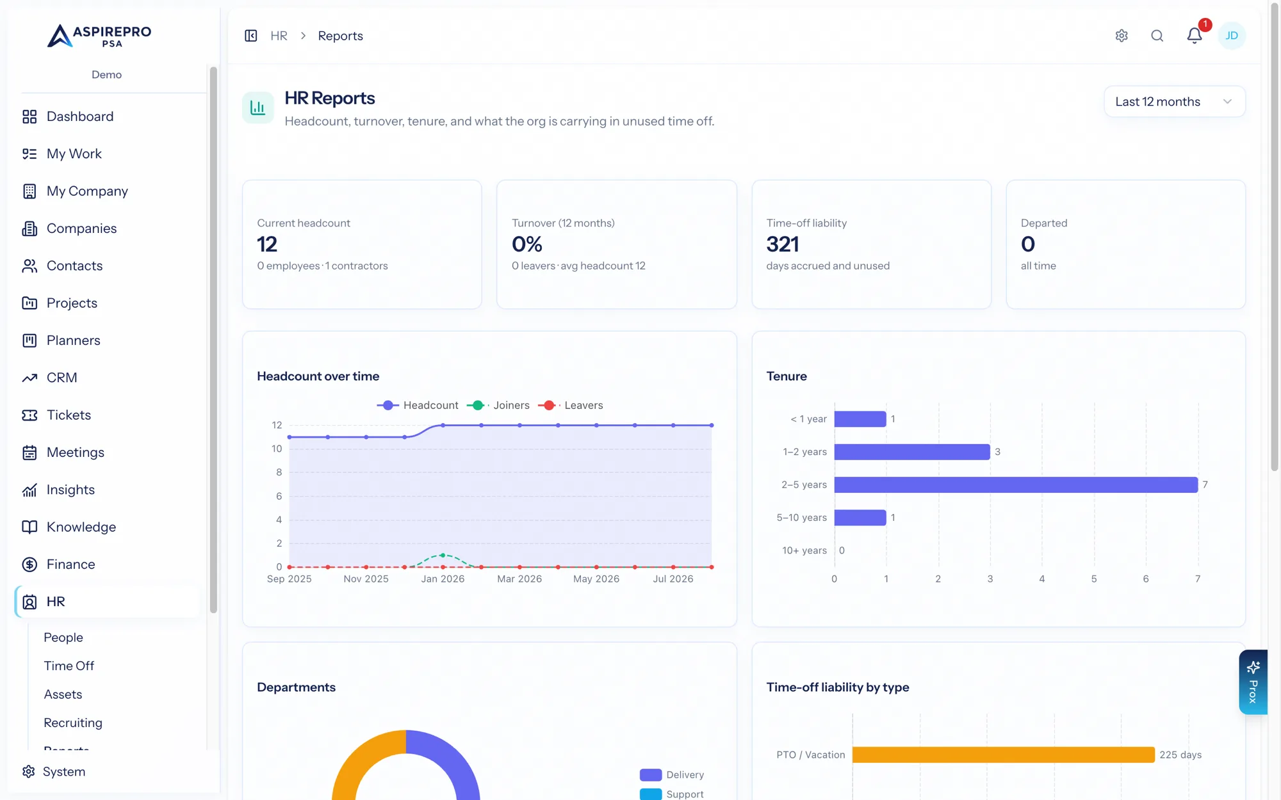
Task: Click the Contacts people icon
Action: tap(29, 266)
